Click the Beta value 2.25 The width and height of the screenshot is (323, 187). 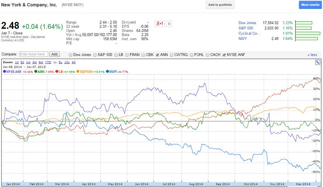tap(145, 35)
